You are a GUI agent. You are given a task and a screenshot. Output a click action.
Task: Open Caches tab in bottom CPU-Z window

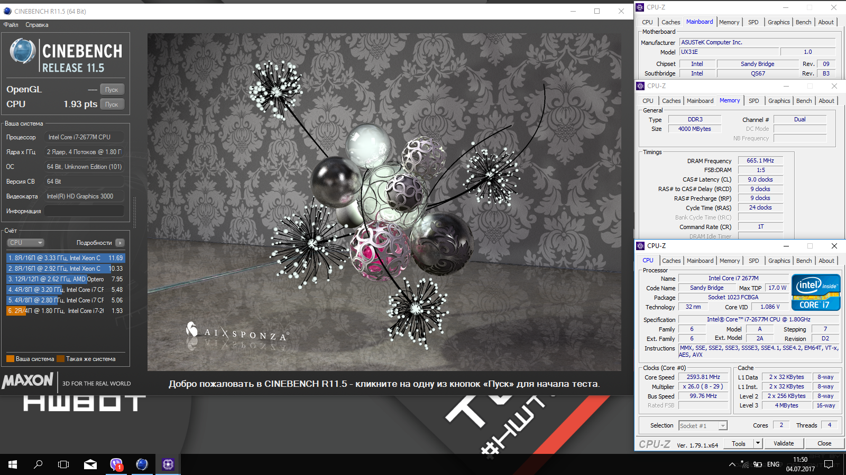[671, 261]
